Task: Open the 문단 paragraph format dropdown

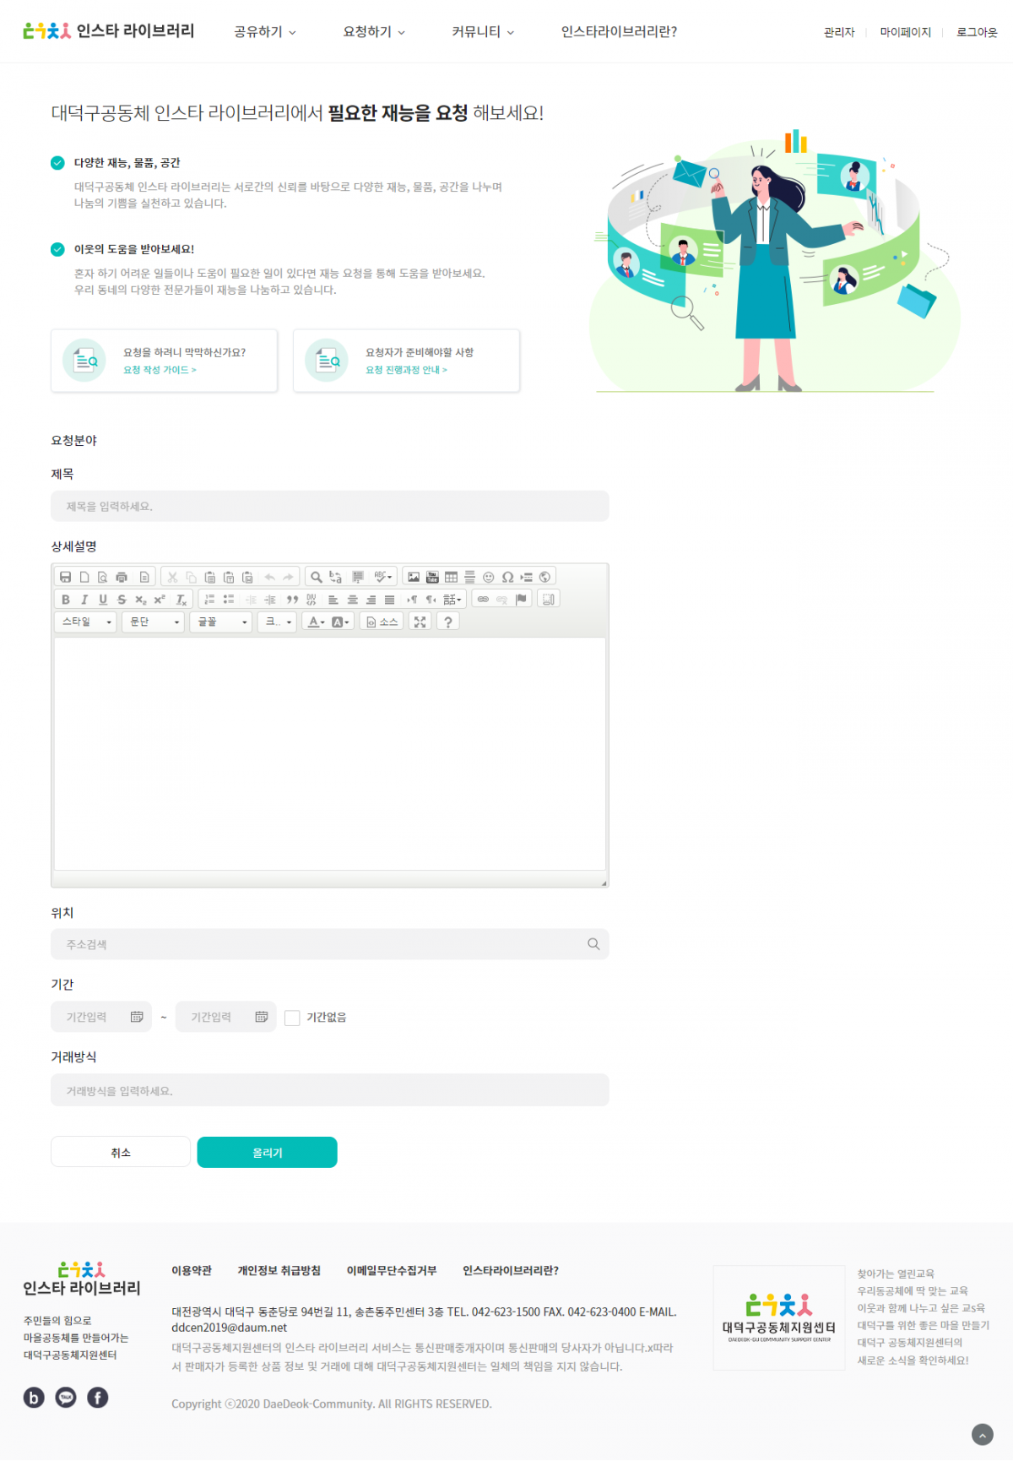Action: point(153,622)
